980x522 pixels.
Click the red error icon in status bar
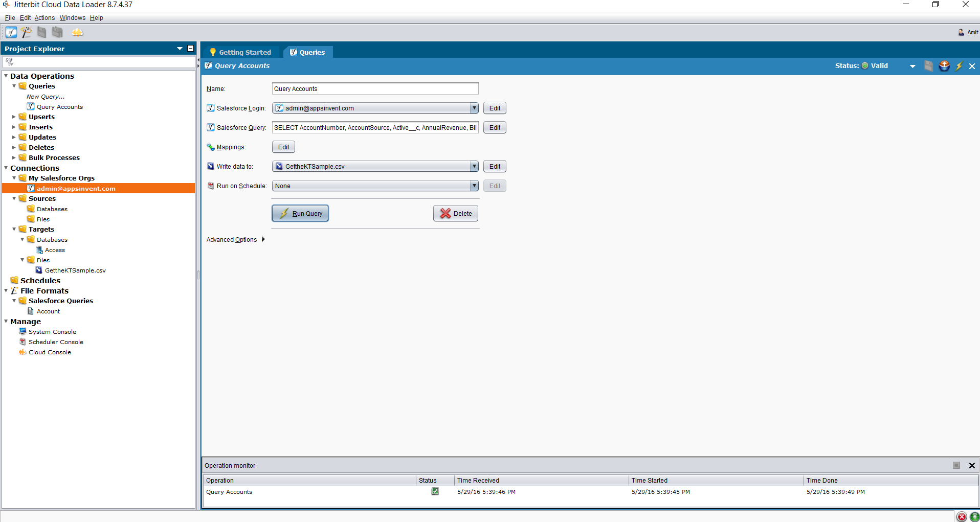coord(962,516)
